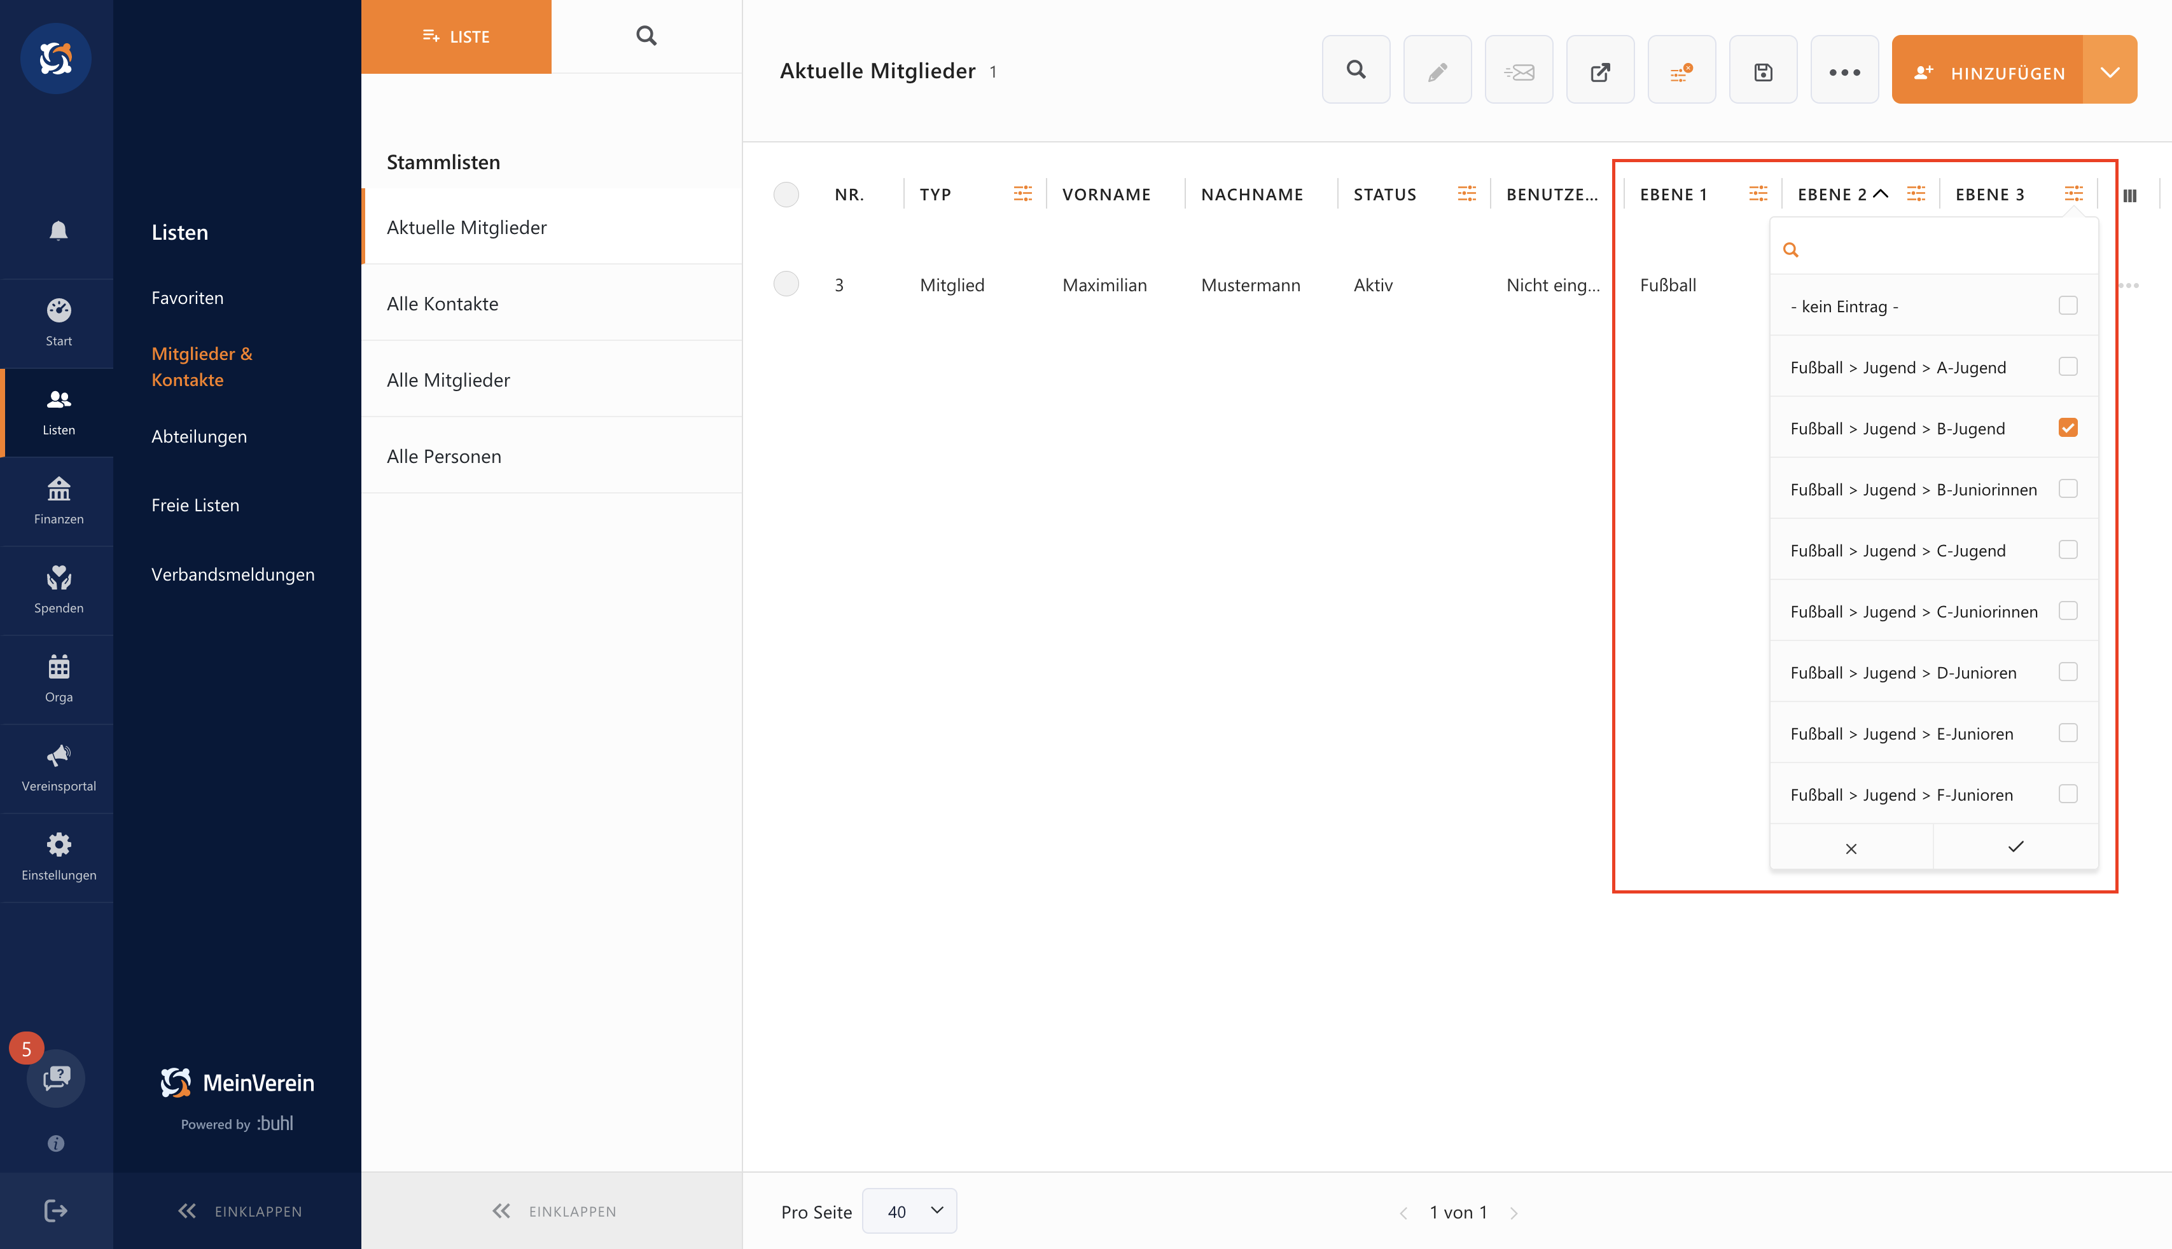Click the filter search input field
The width and height of the screenshot is (2172, 1249).
coord(1939,250)
